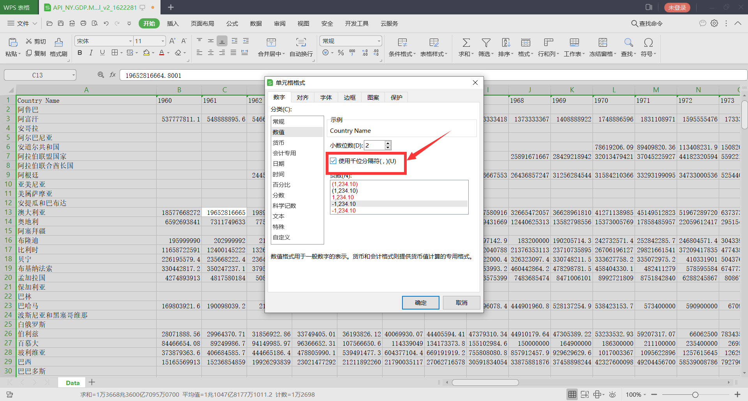This screenshot has height=401, width=748.
Task: Select the 科学记数 category in list
Action: (x=297, y=206)
